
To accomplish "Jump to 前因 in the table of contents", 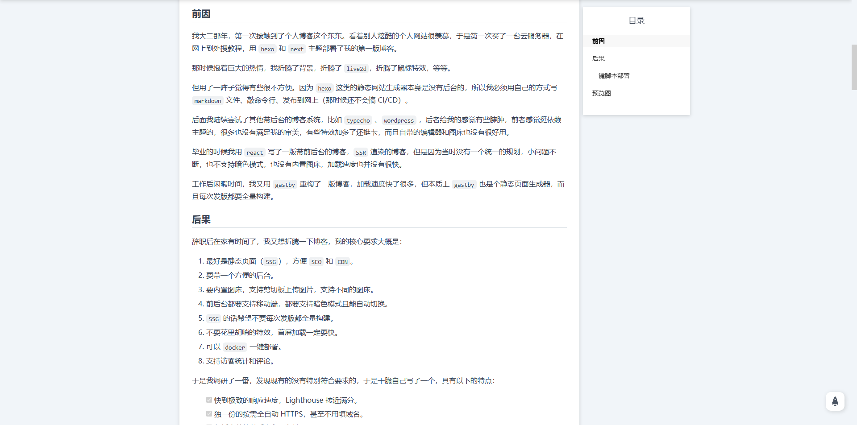I will [598, 41].
